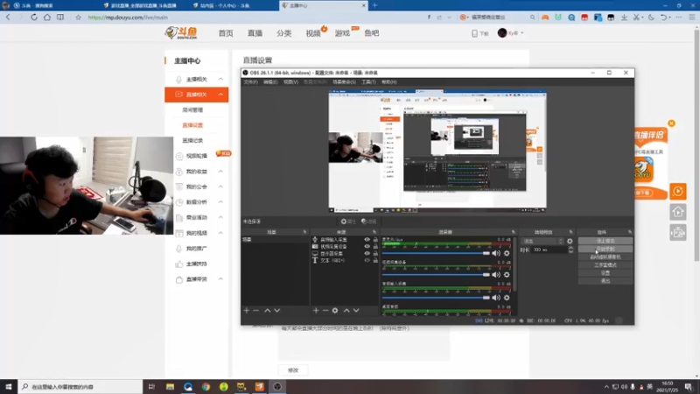Pop out the Audio Mixer dock via its header icon

click(514, 232)
